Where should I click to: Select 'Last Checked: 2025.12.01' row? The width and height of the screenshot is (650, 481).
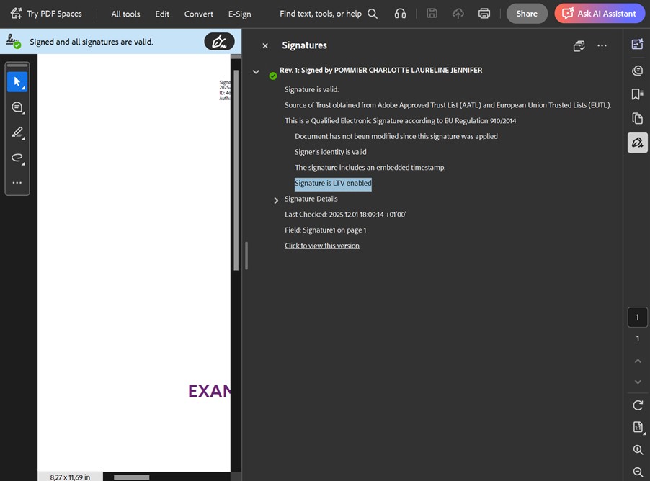345,215
